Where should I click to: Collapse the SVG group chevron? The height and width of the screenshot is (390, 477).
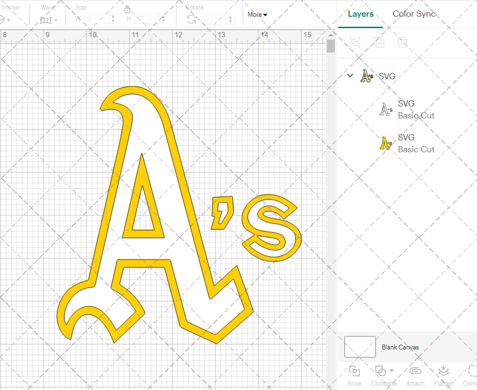(350, 75)
